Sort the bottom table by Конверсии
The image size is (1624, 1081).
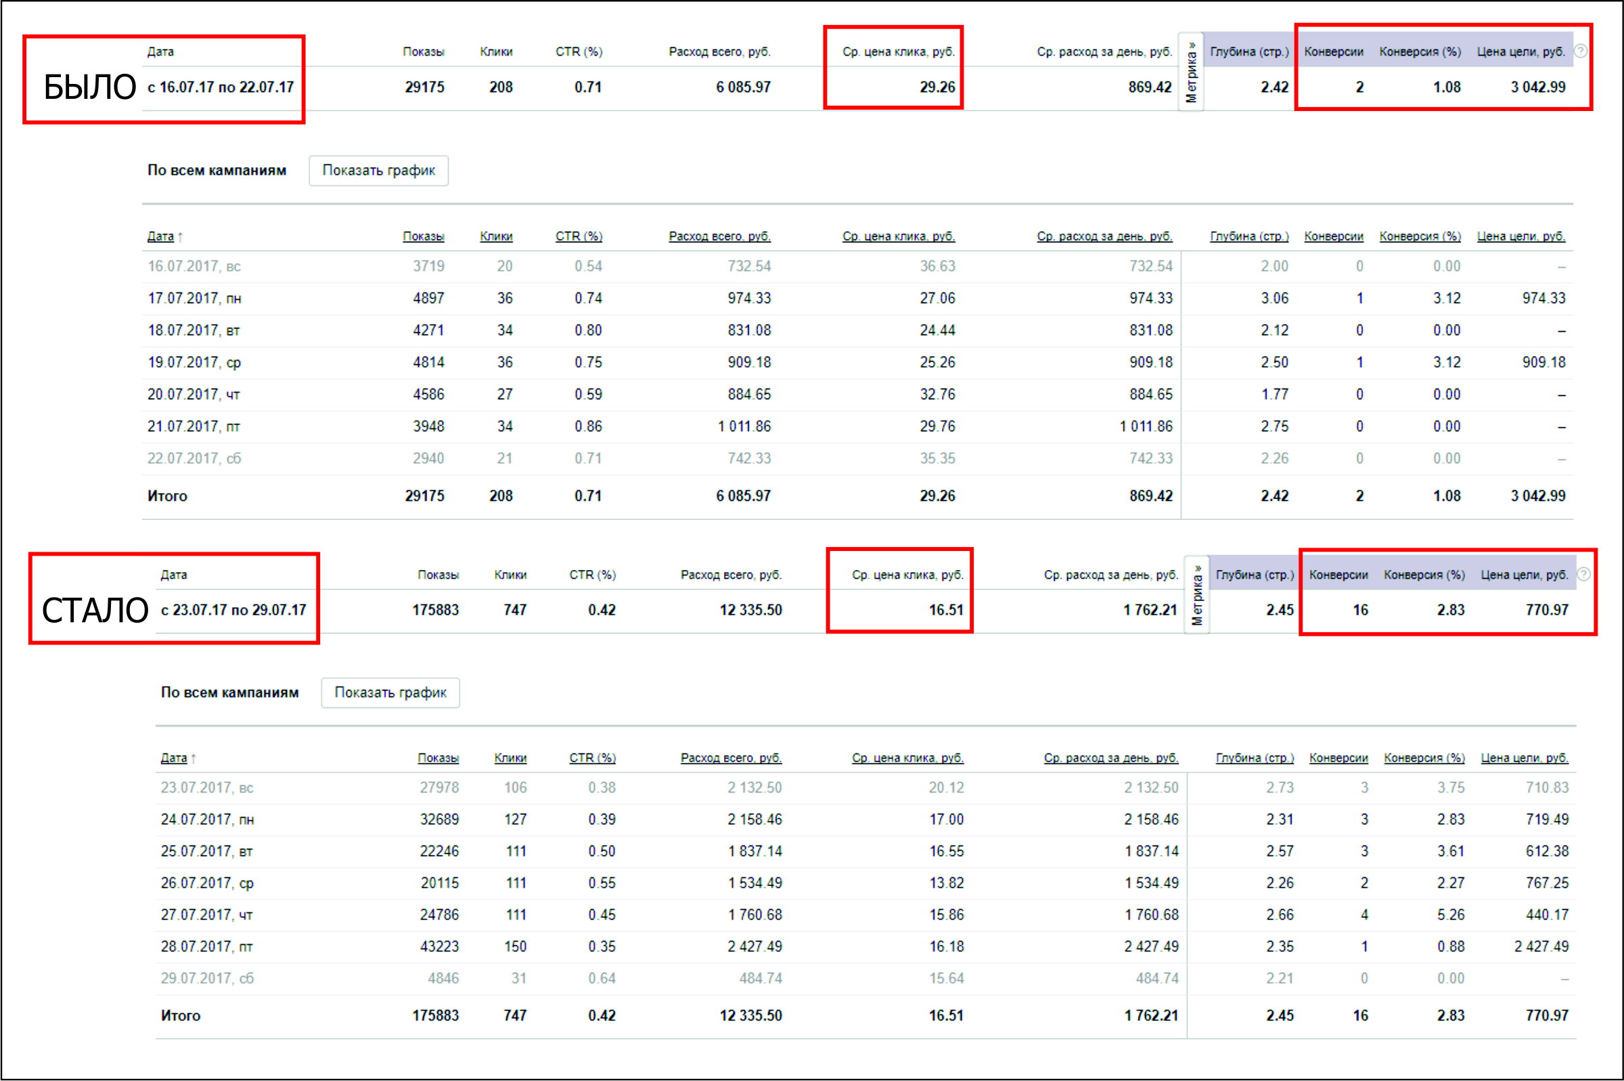1338,757
